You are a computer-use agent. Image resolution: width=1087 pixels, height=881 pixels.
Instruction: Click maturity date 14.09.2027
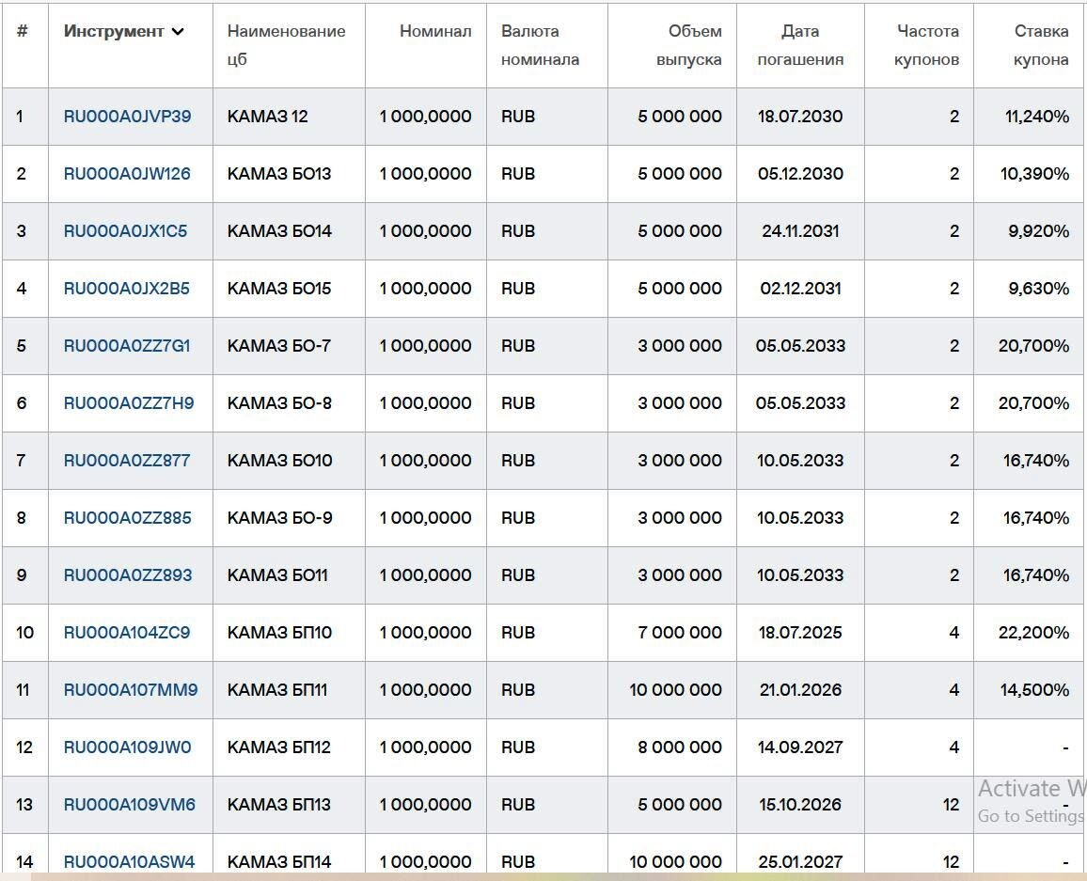[x=800, y=747]
